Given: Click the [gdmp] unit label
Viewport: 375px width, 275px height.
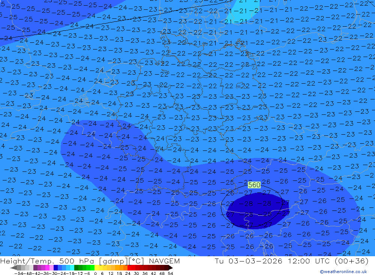Looking at the screenshot, I should [114, 261].
